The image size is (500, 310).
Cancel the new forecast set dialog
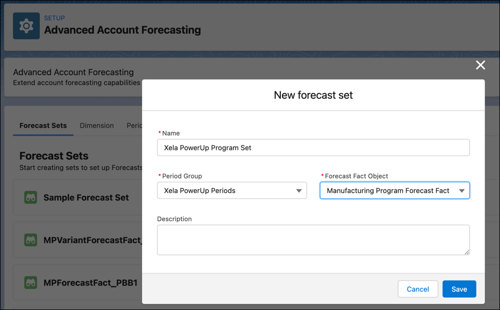pyautogui.click(x=417, y=289)
